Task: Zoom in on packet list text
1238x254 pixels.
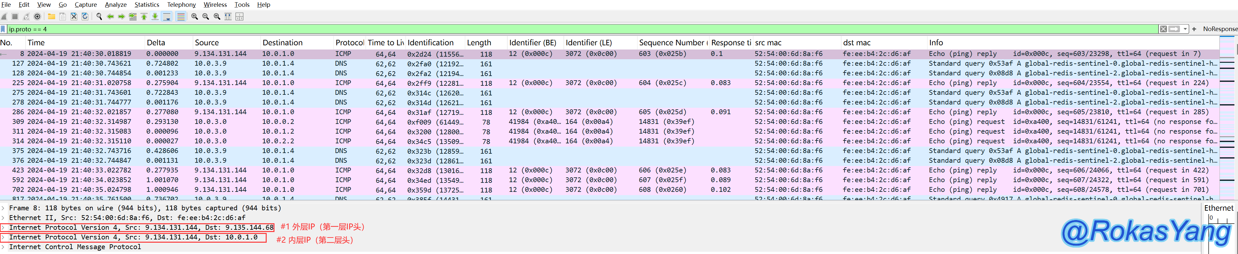Action: pos(195,17)
